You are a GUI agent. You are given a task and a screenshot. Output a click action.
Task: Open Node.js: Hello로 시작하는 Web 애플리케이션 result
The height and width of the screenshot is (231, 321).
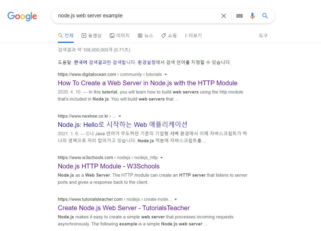[x=123, y=125]
